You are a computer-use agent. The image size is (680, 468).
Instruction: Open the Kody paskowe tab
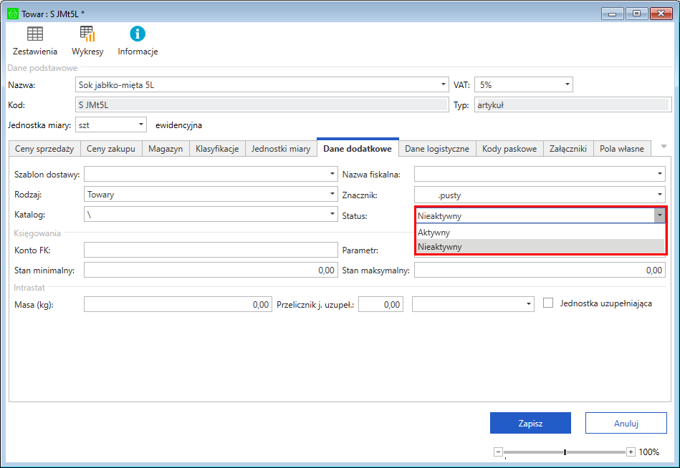pyautogui.click(x=509, y=149)
